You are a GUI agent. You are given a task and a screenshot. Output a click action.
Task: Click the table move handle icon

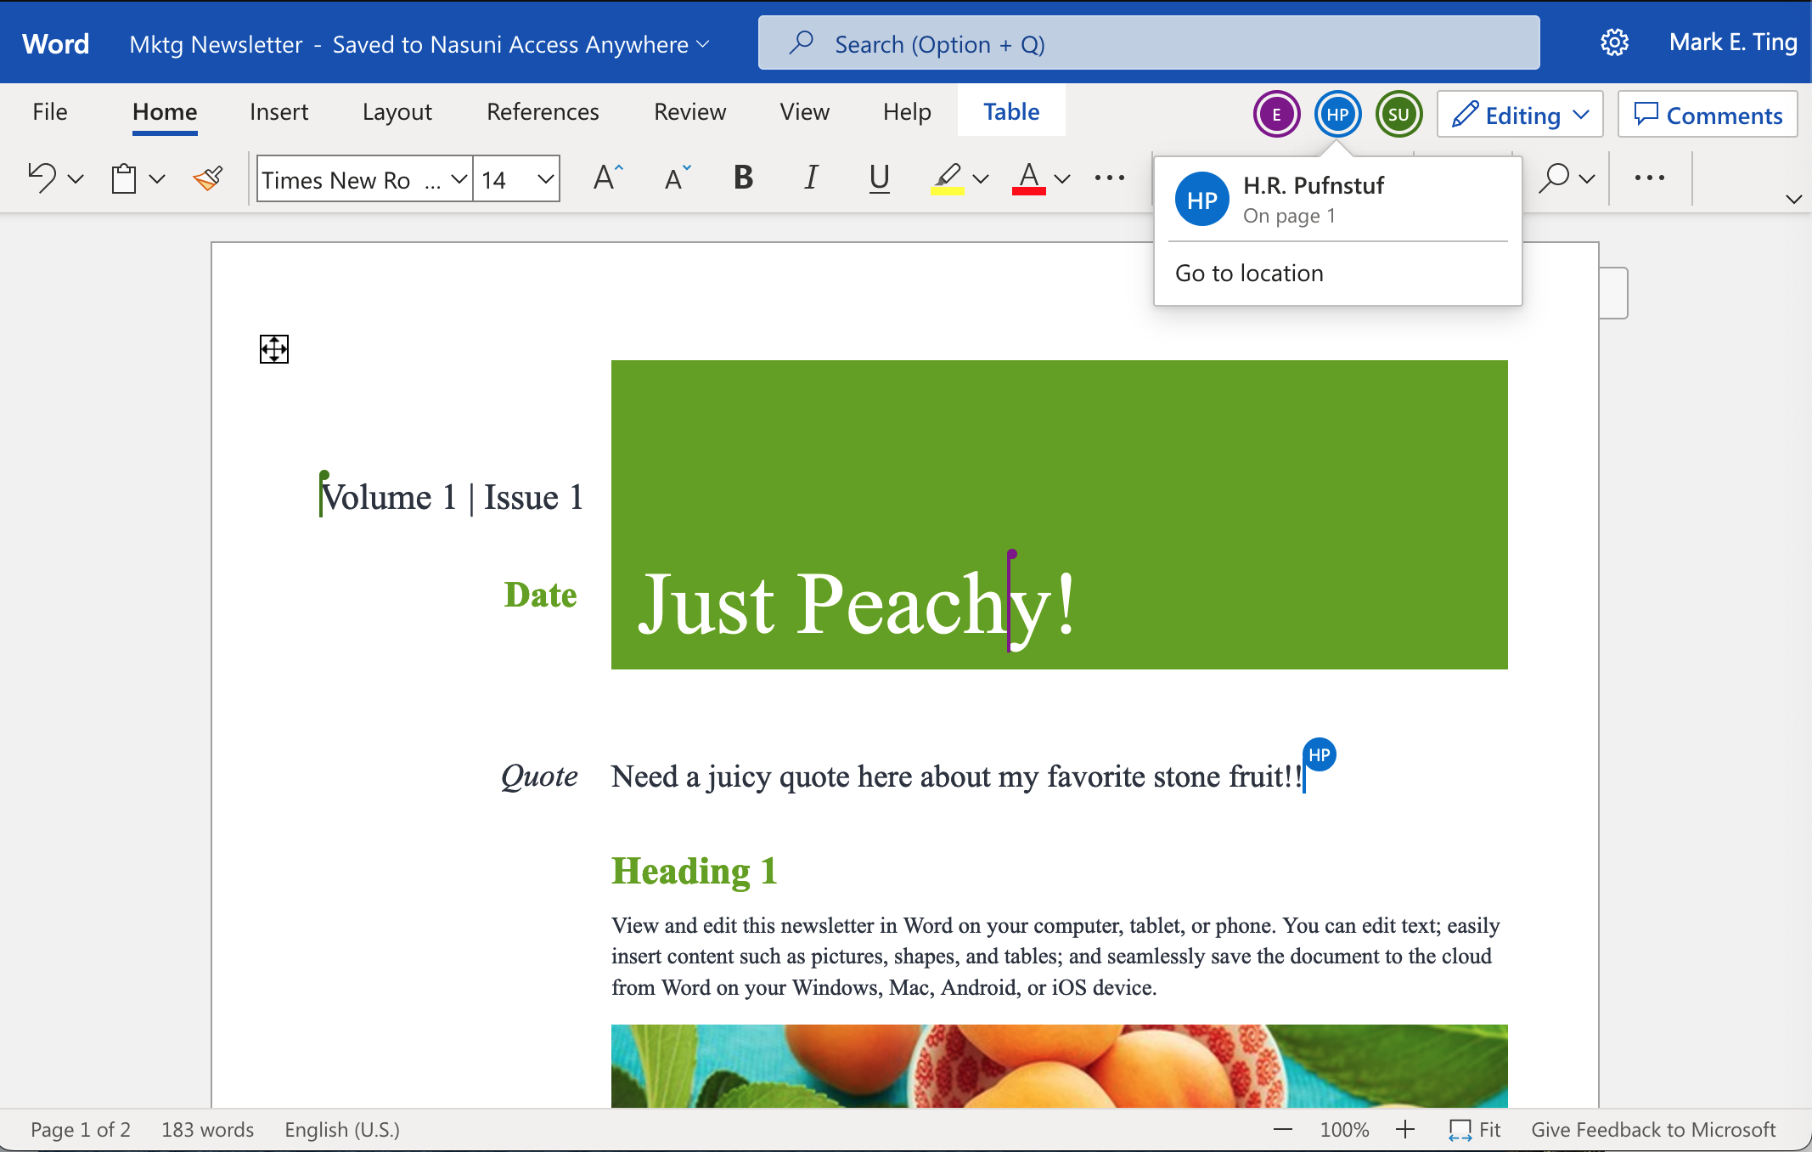point(273,348)
